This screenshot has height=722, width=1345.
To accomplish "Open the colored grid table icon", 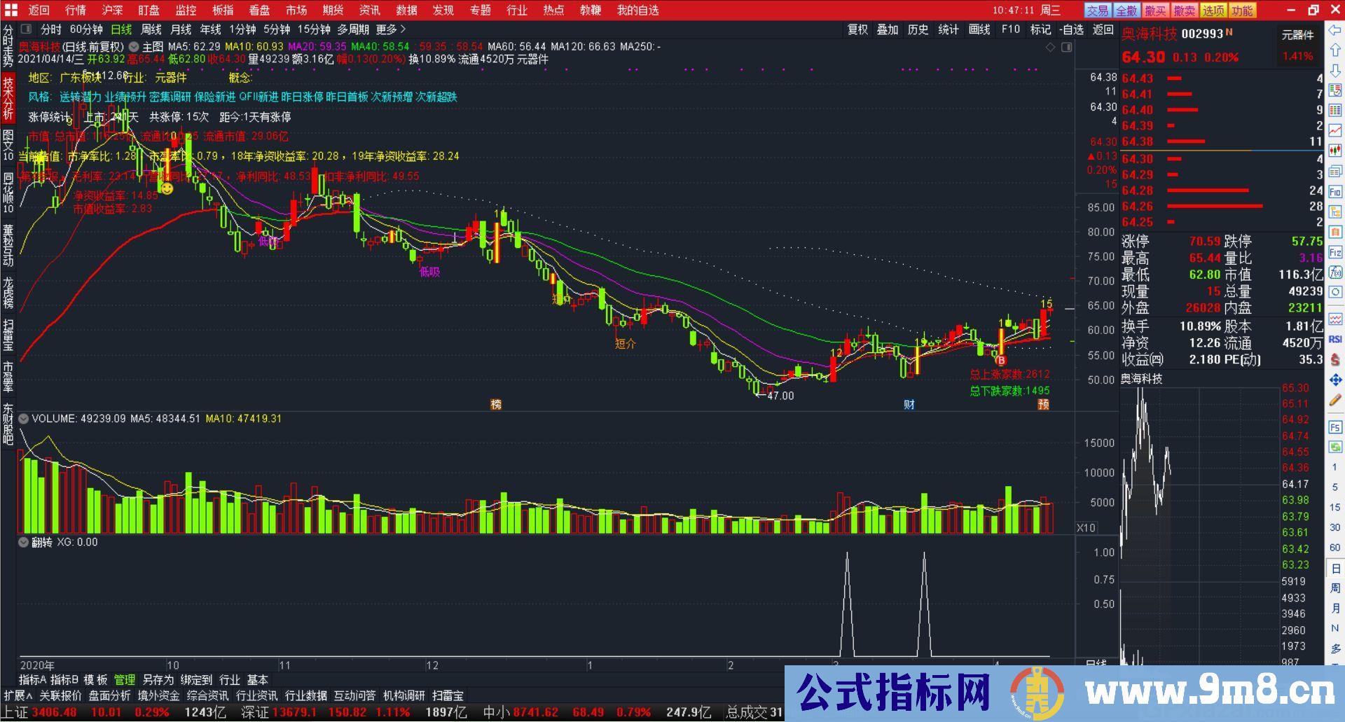I will click(1334, 111).
